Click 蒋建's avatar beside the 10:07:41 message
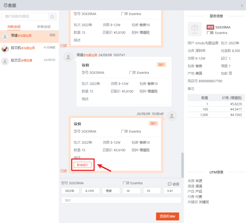The height and width of the screenshot is (223, 246). point(68,57)
